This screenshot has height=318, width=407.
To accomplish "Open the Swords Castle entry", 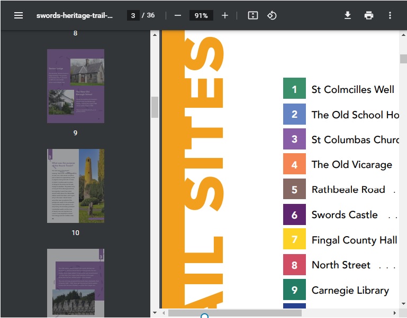I will [345, 215].
